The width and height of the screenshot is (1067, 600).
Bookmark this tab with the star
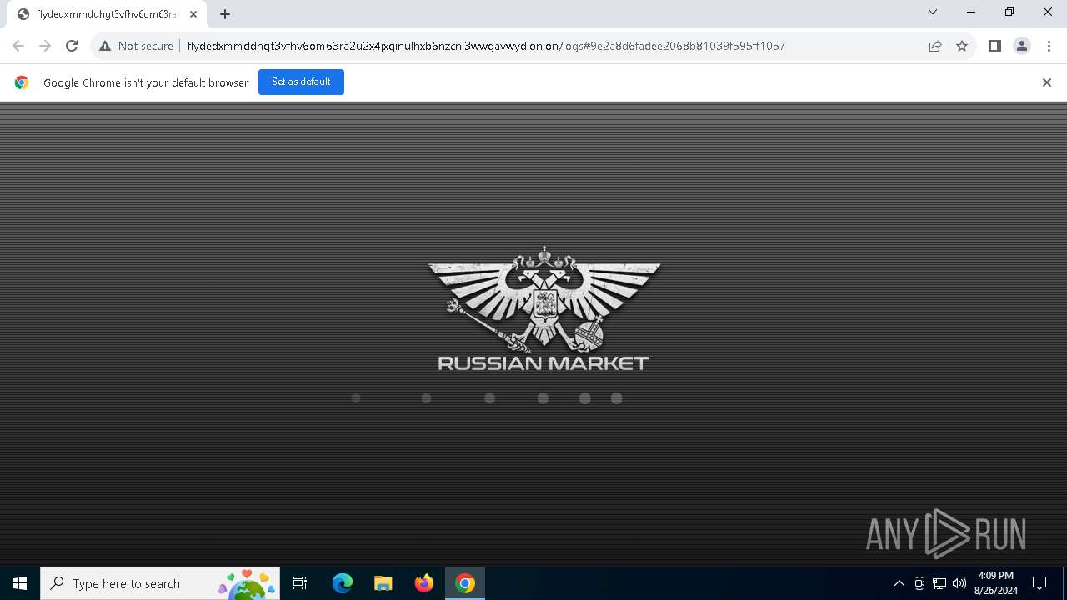(x=962, y=46)
